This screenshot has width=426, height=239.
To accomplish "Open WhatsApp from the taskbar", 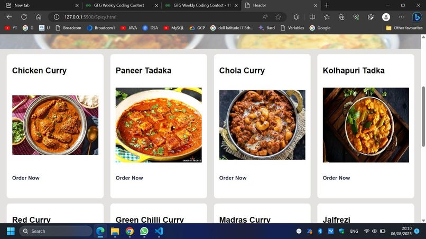I will coord(144,231).
